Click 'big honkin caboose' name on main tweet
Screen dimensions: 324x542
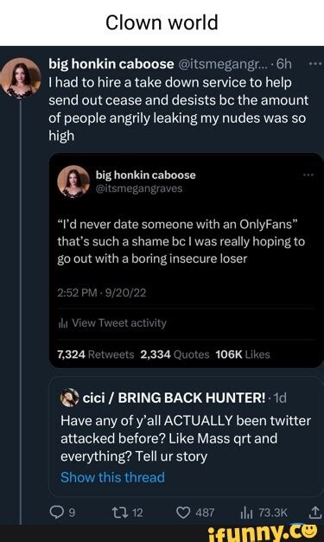pyautogui.click(x=111, y=64)
